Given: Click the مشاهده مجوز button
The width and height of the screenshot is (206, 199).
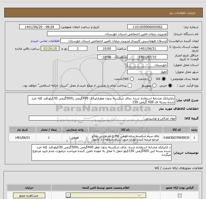Looking at the screenshot, I should 29,196.
